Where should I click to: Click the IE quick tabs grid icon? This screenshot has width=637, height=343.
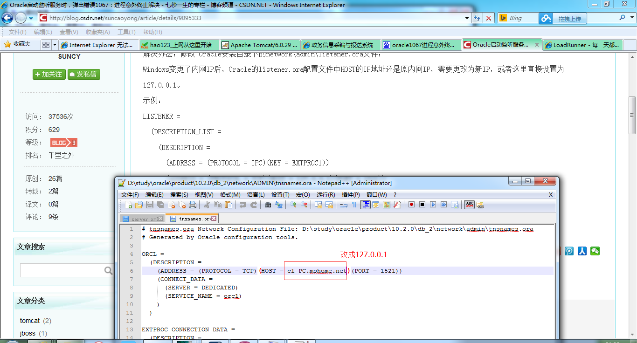pos(46,45)
